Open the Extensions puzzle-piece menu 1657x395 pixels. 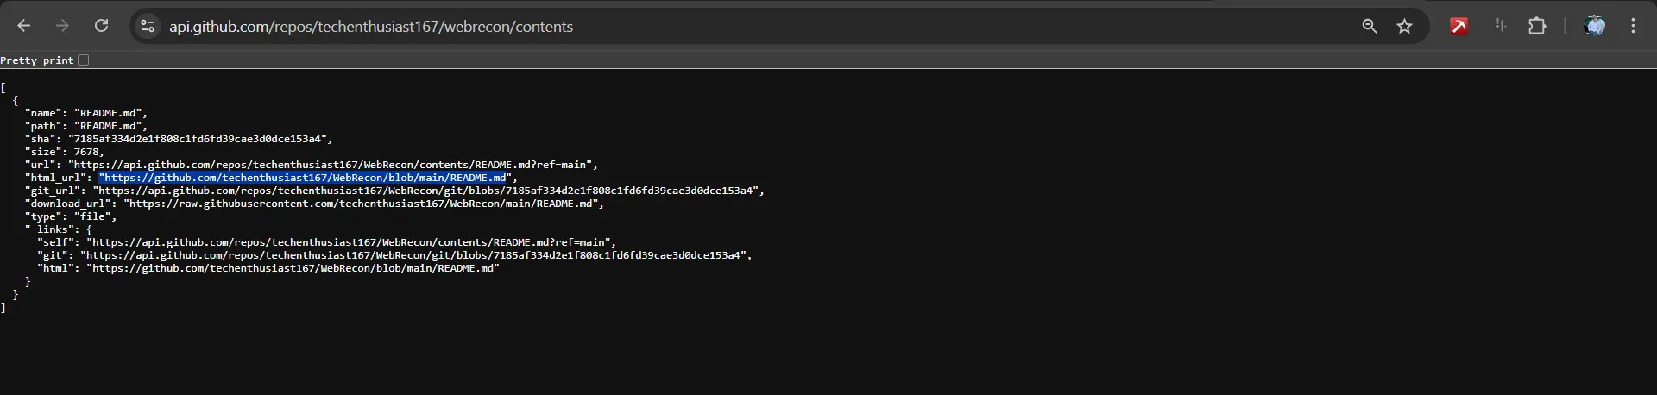pyautogui.click(x=1537, y=26)
